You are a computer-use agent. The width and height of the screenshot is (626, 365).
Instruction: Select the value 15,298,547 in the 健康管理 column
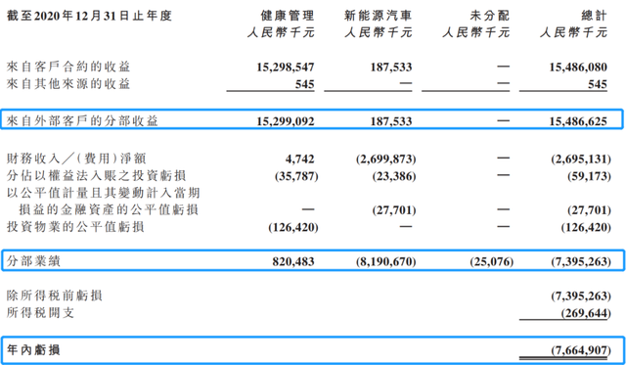[285, 67]
